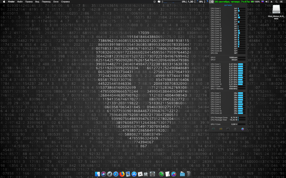This screenshot has width=286, height=178.
Task: Click the eject icon in menu bar
Action: [x=272, y=2]
